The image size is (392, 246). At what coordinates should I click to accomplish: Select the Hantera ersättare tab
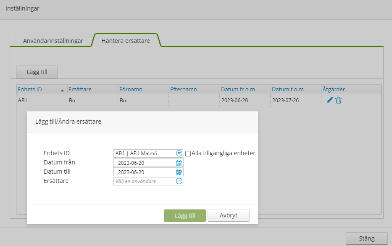126,41
